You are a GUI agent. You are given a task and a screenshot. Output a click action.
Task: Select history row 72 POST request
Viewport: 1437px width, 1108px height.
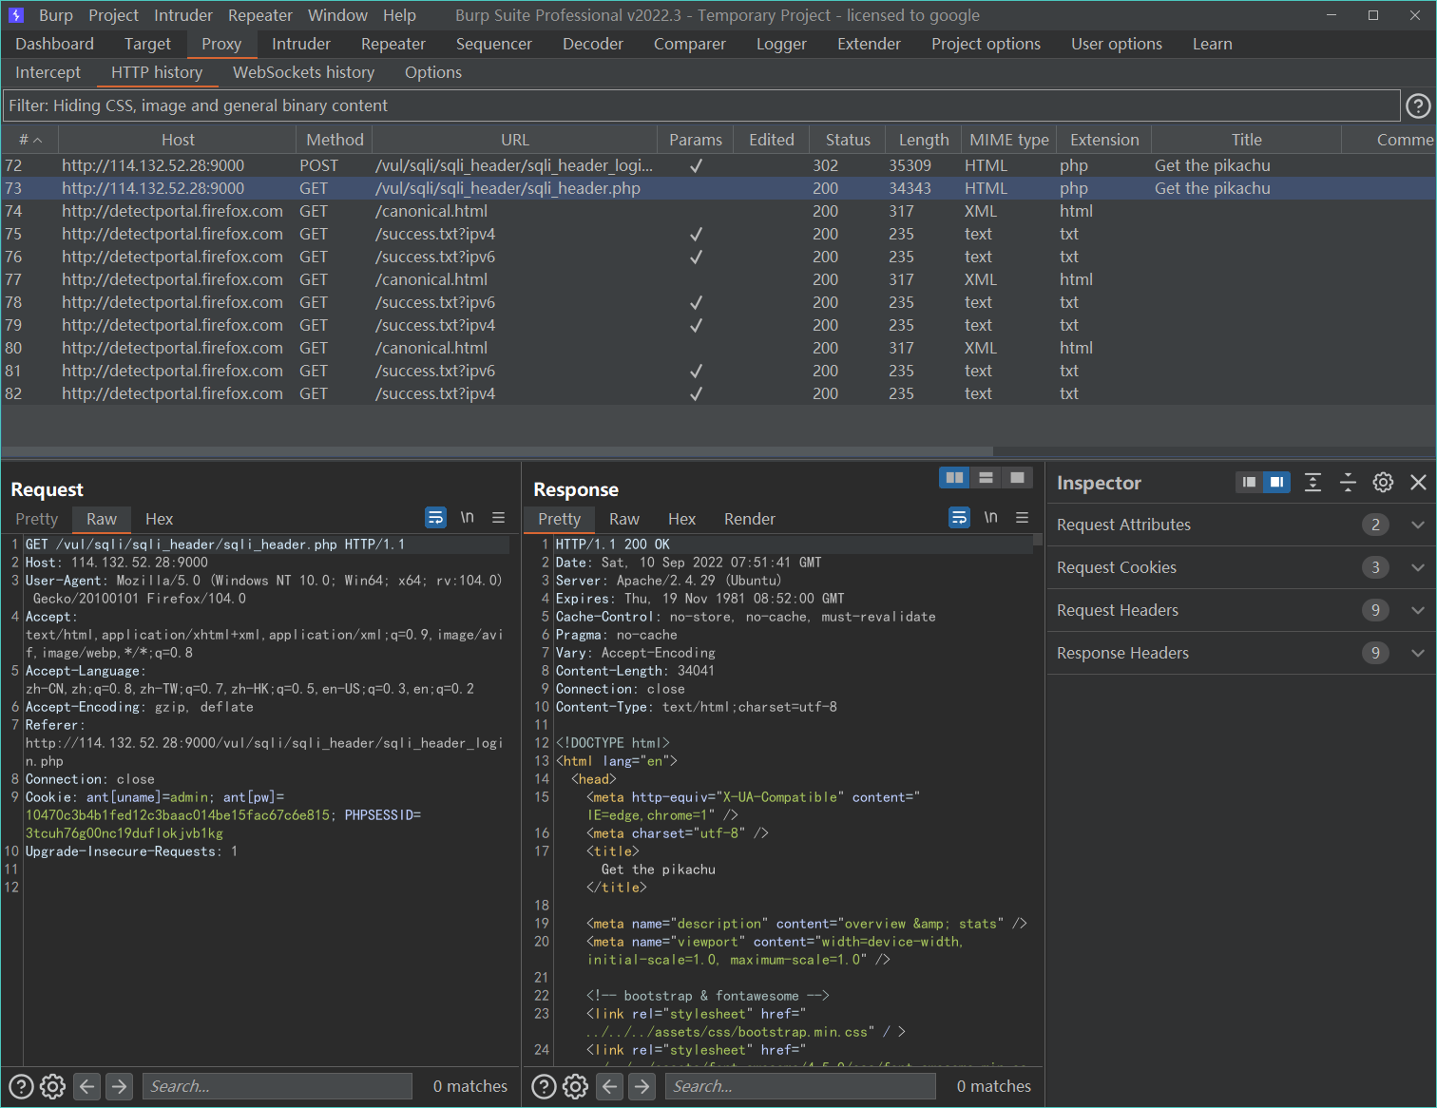coord(718,165)
